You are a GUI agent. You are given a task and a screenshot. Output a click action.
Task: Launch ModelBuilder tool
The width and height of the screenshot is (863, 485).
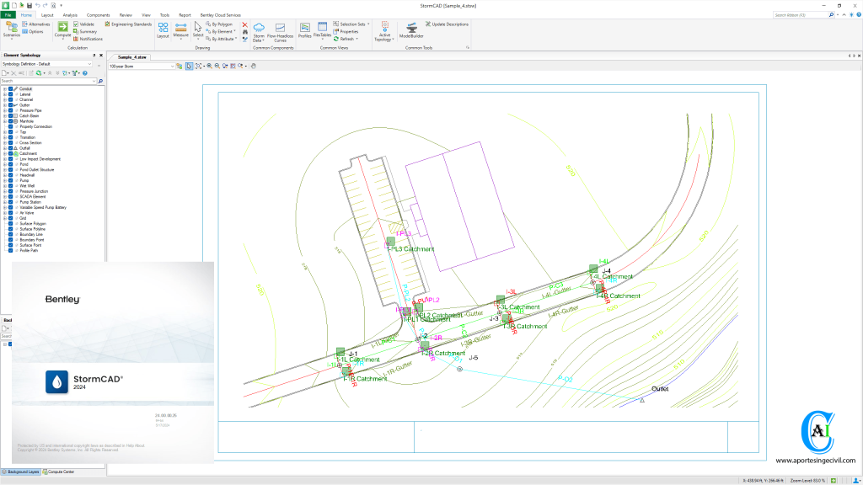pyautogui.click(x=411, y=29)
